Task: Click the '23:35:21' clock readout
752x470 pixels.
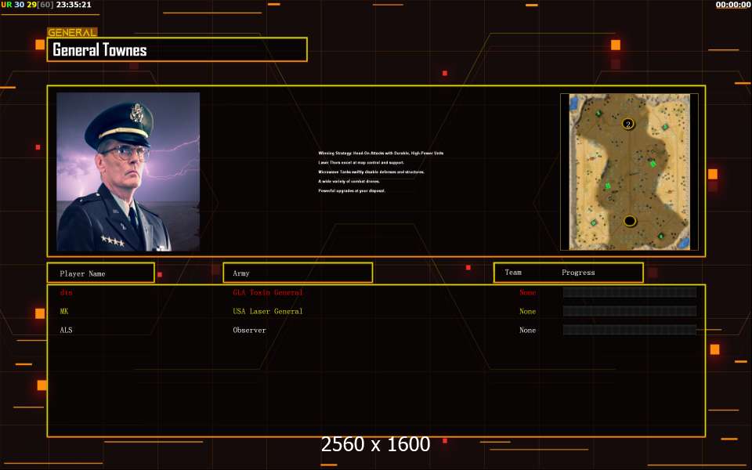Action: coord(74,5)
